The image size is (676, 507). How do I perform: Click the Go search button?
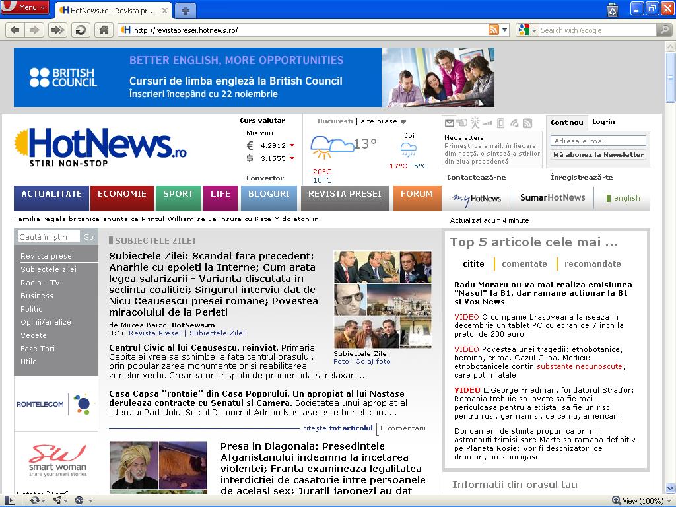click(88, 237)
